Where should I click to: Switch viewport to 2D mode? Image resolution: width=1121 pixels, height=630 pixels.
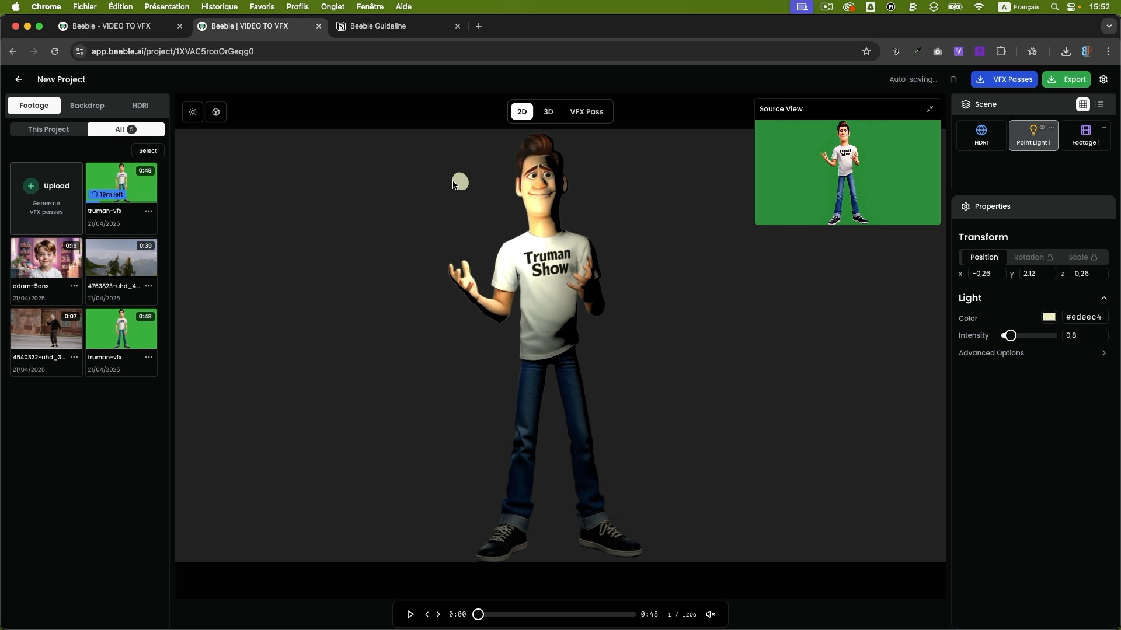(x=522, y=111)
